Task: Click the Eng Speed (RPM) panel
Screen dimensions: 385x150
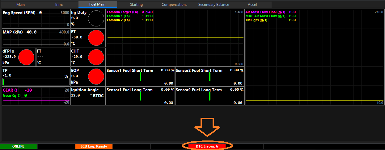Action: 36,19
